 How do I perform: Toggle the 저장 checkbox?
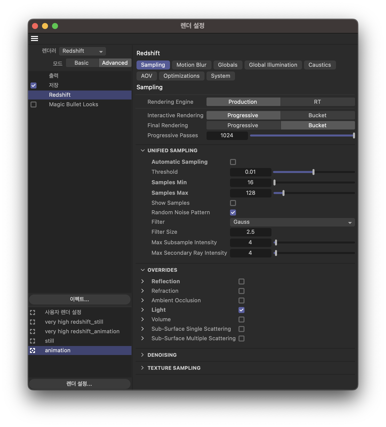[33, 85]
